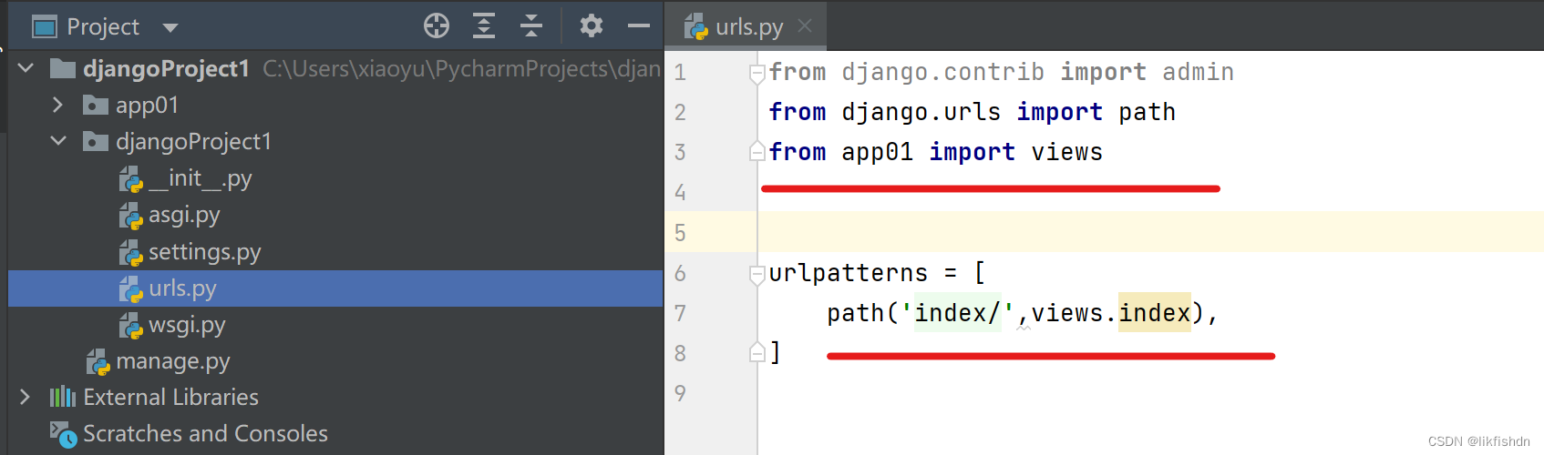Switch to the urls.py editor tab

749,26
